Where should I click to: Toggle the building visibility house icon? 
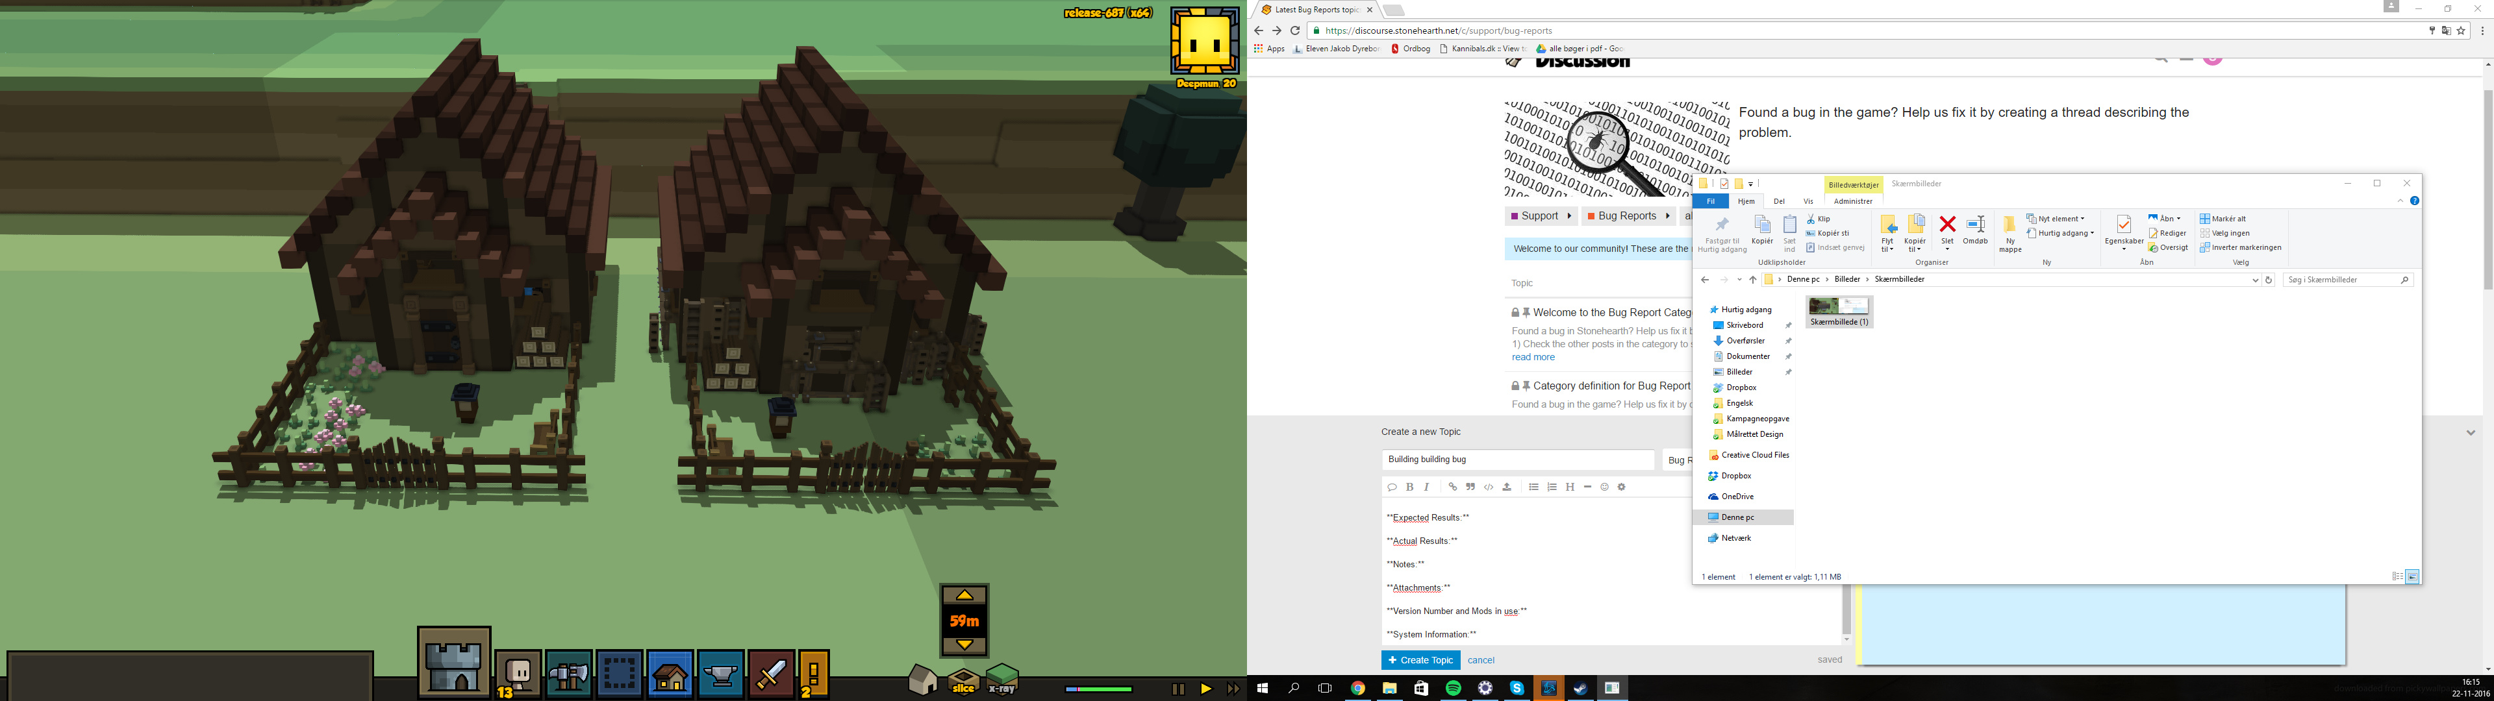pos(923,681)
